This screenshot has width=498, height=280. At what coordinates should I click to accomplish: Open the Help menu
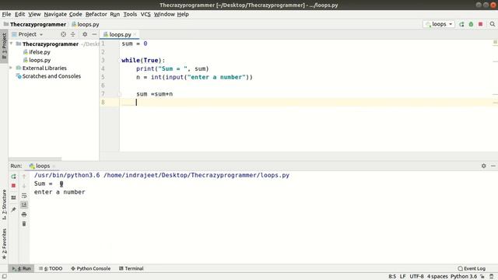point(183,14)
